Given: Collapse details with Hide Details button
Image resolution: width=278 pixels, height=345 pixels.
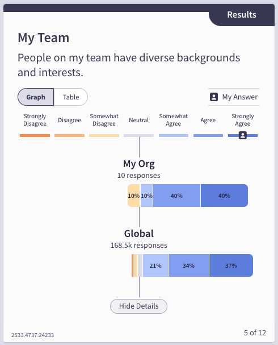Looking at the screenshot, I should [x=138, y=306].
